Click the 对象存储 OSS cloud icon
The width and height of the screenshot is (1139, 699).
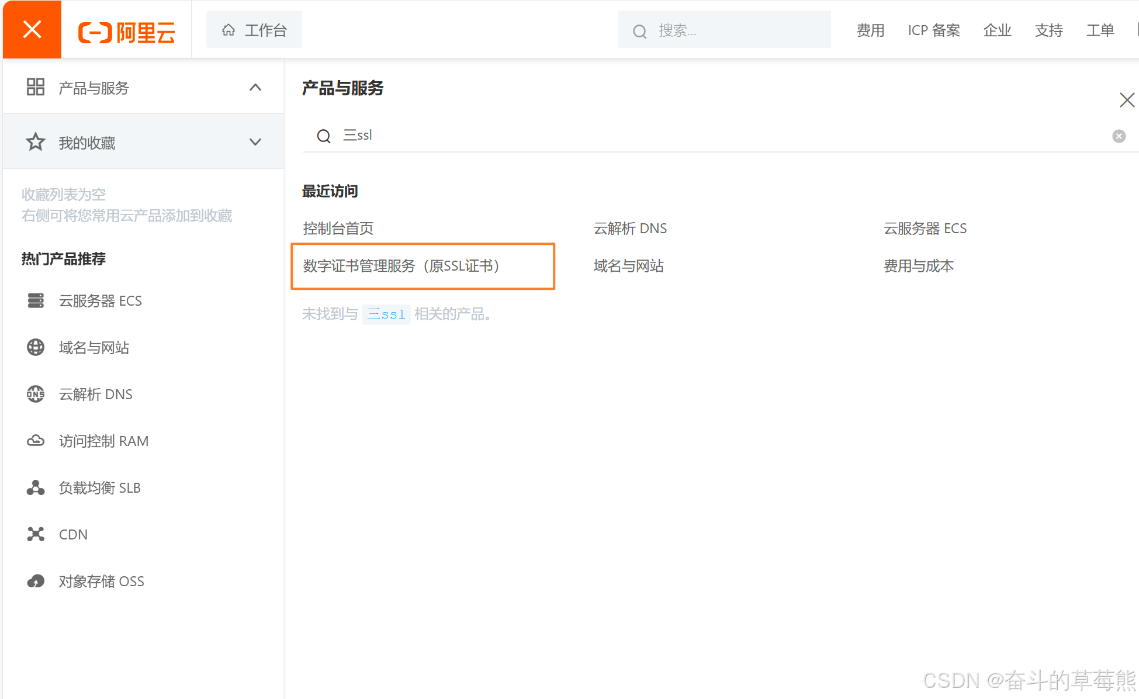pos(36,581)
